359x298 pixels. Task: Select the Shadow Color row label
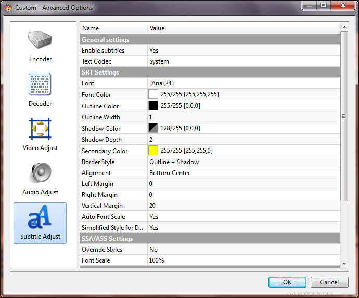click(101, 129)
